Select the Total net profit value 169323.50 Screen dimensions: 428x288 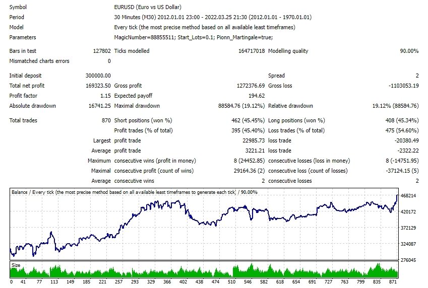coord(98,86)
